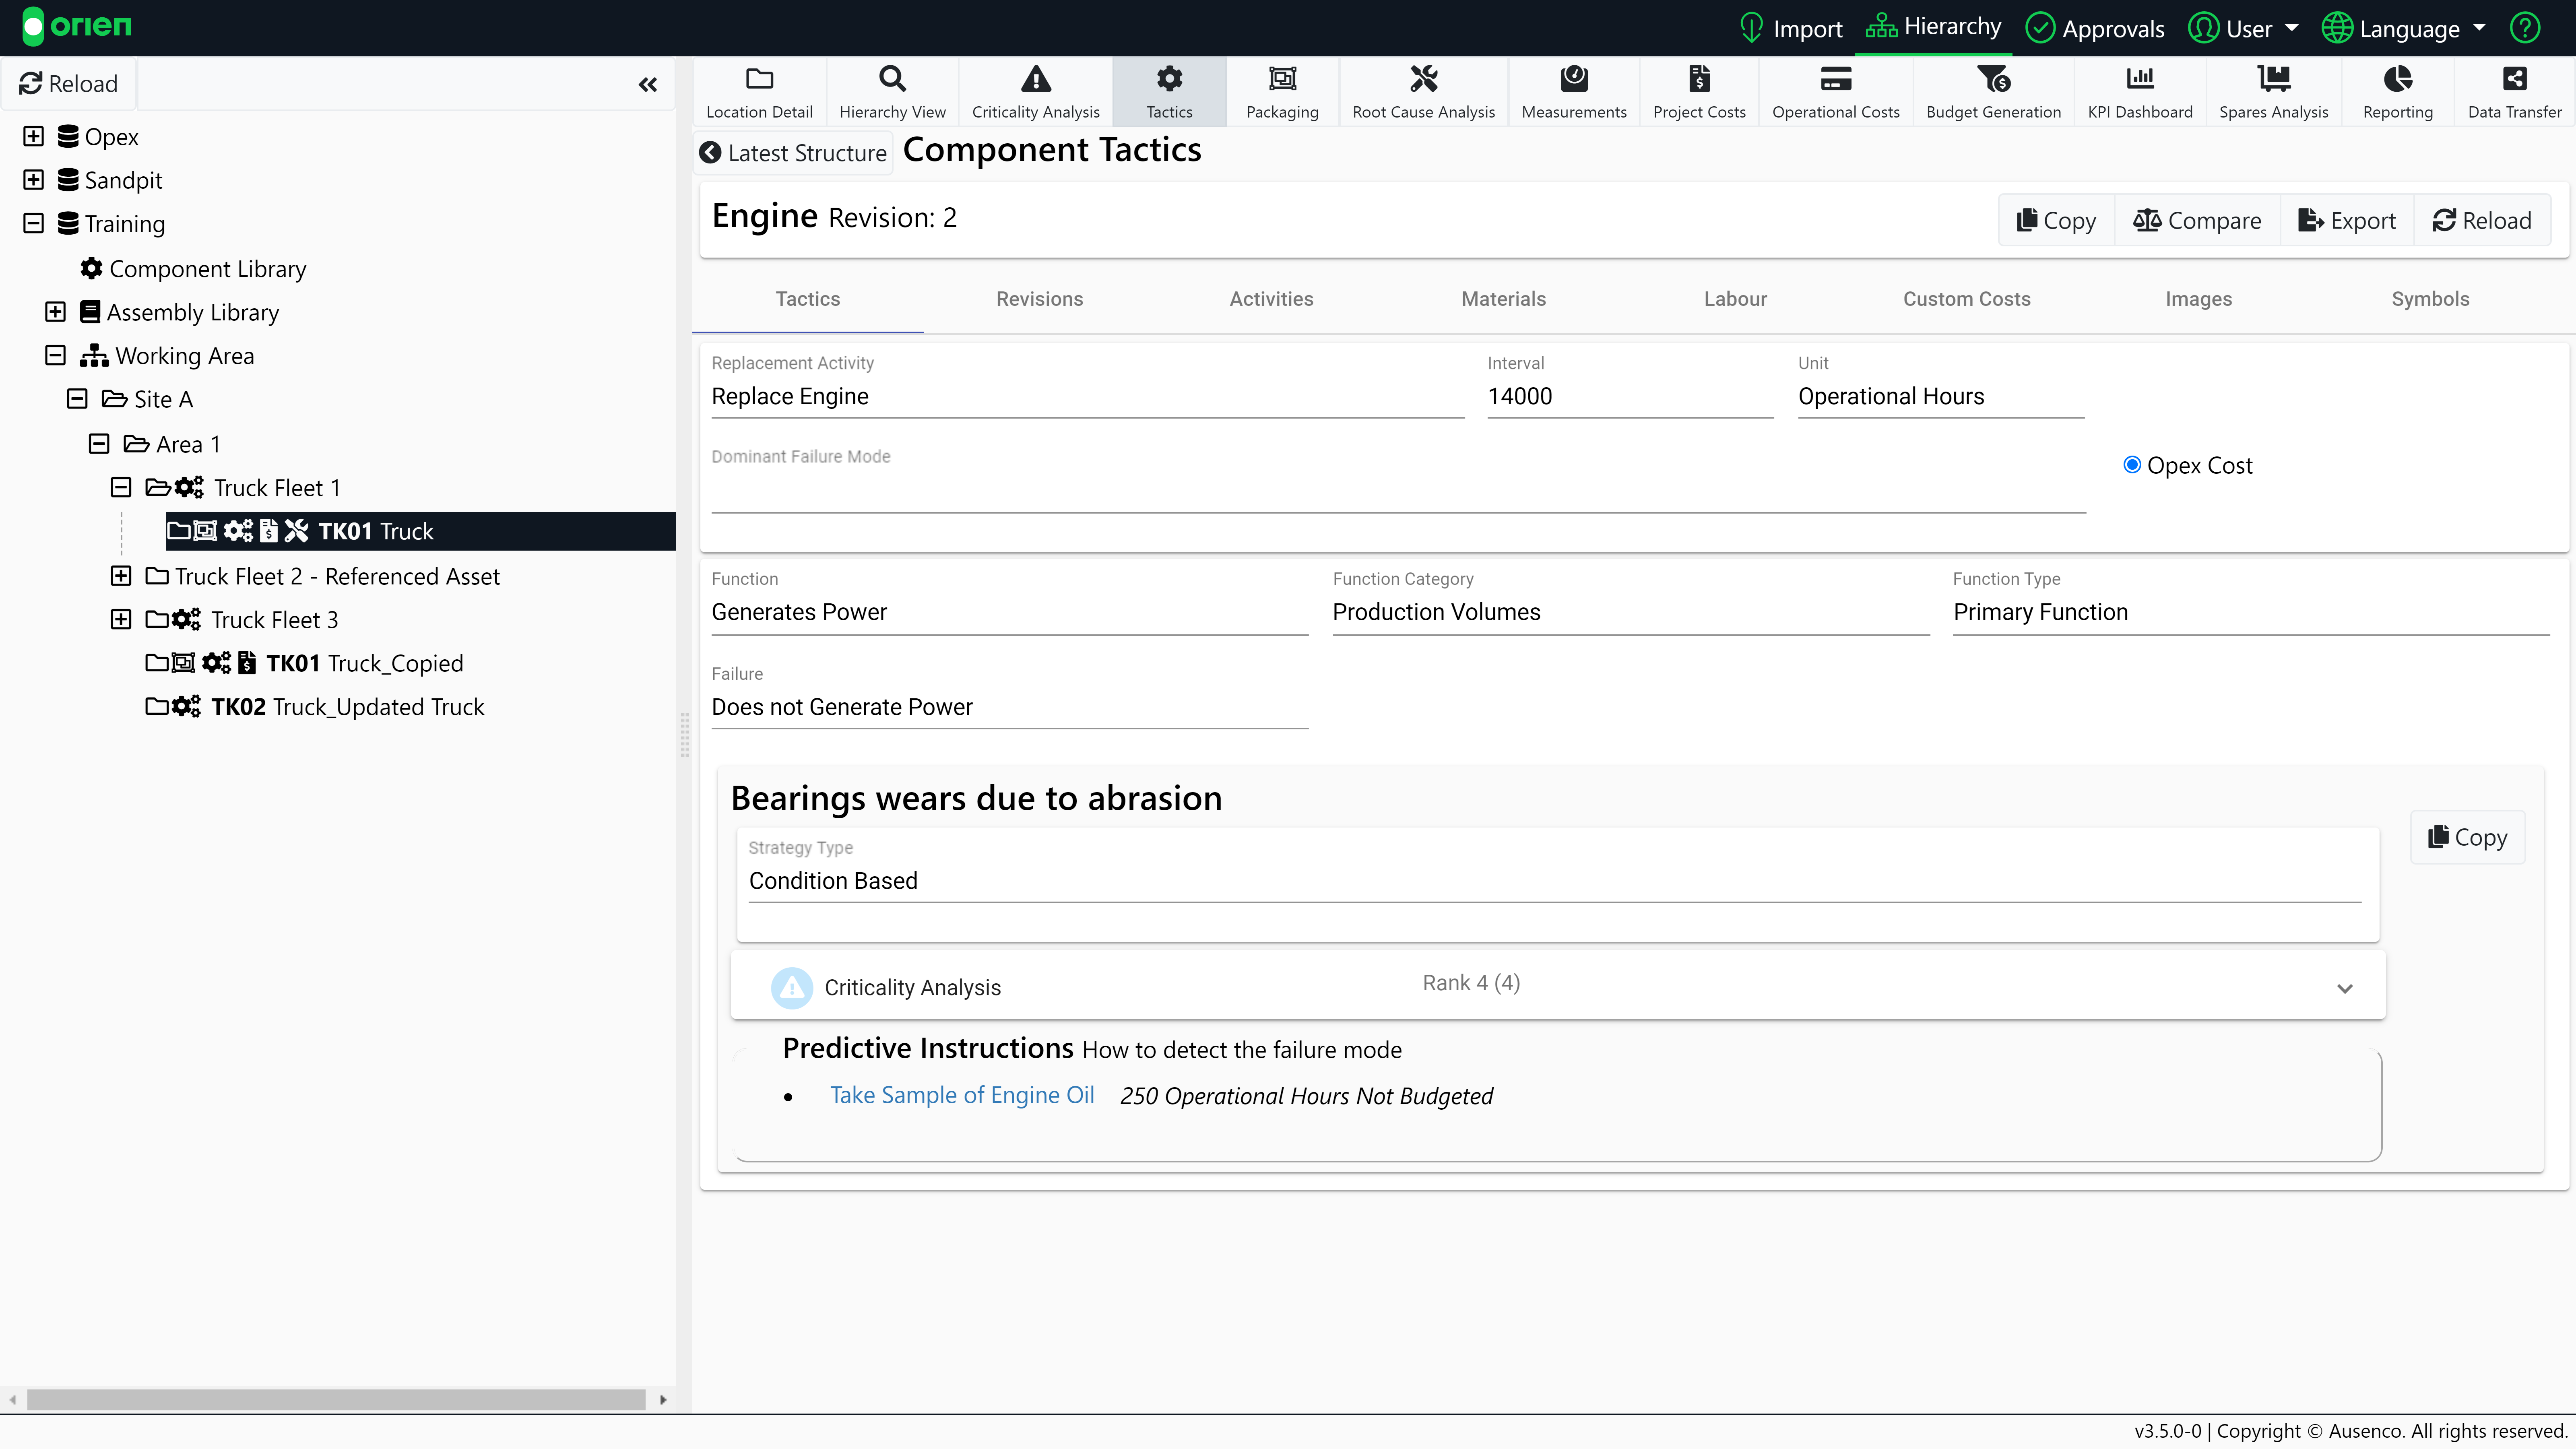This screenshot has height=1449, width=2576.
Task: Open the Location Detail toolbar icon
Action: coord(759,78)
